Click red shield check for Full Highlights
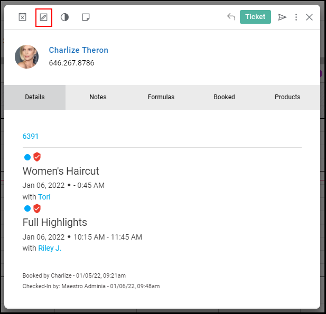 coord(37,208)
